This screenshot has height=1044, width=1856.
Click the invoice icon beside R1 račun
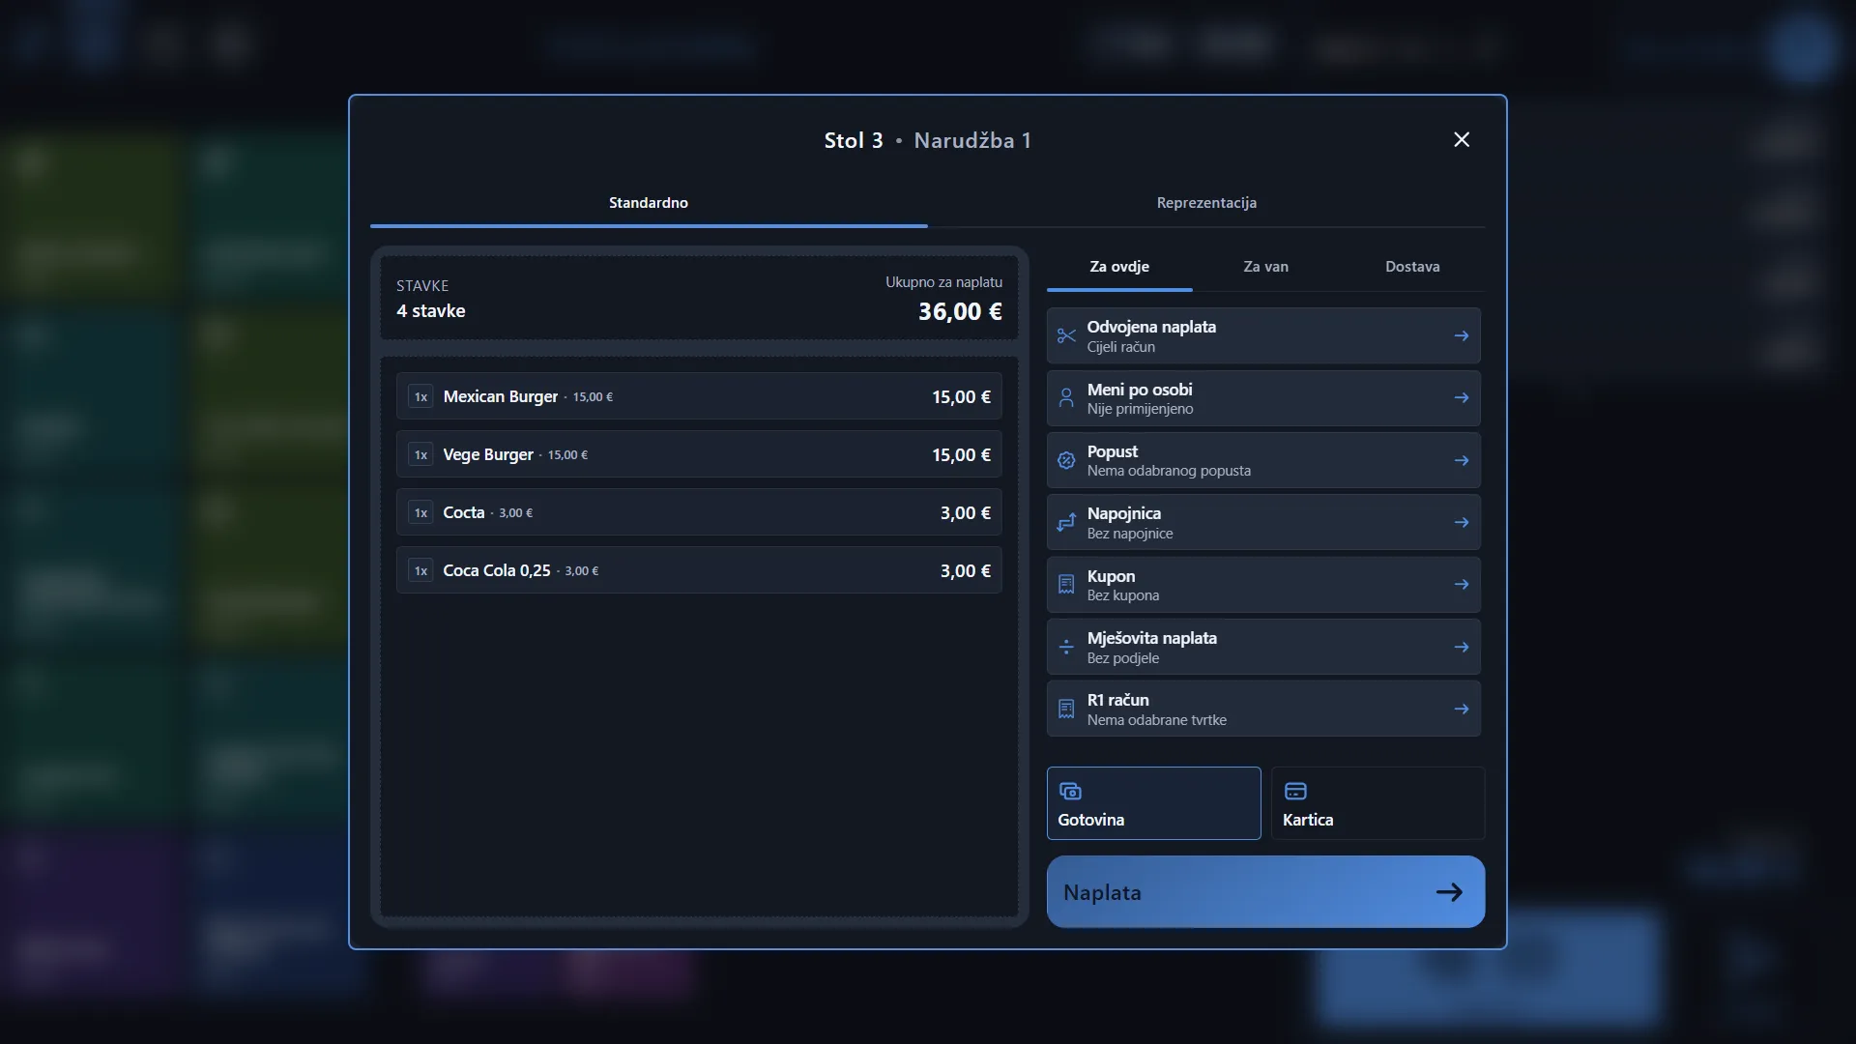(1066, 710)
